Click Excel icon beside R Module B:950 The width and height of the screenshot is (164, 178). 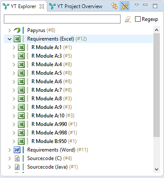click(x=21, y=141)
